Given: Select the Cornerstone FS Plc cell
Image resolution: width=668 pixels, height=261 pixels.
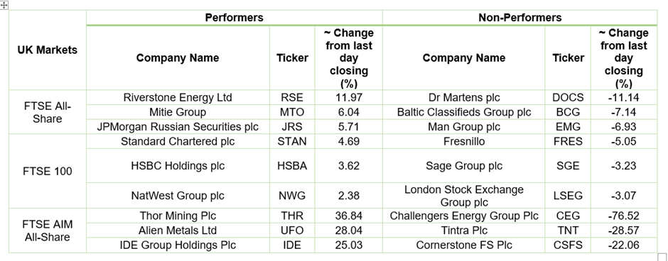Looking at the screenshot, I should click(x=463, y=245).
